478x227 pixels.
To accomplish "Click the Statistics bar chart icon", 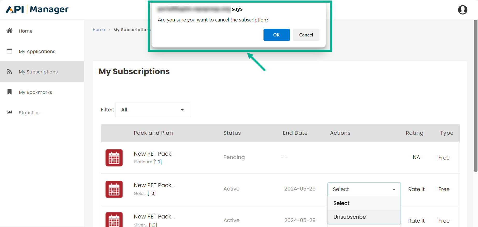I will point(10,112).
